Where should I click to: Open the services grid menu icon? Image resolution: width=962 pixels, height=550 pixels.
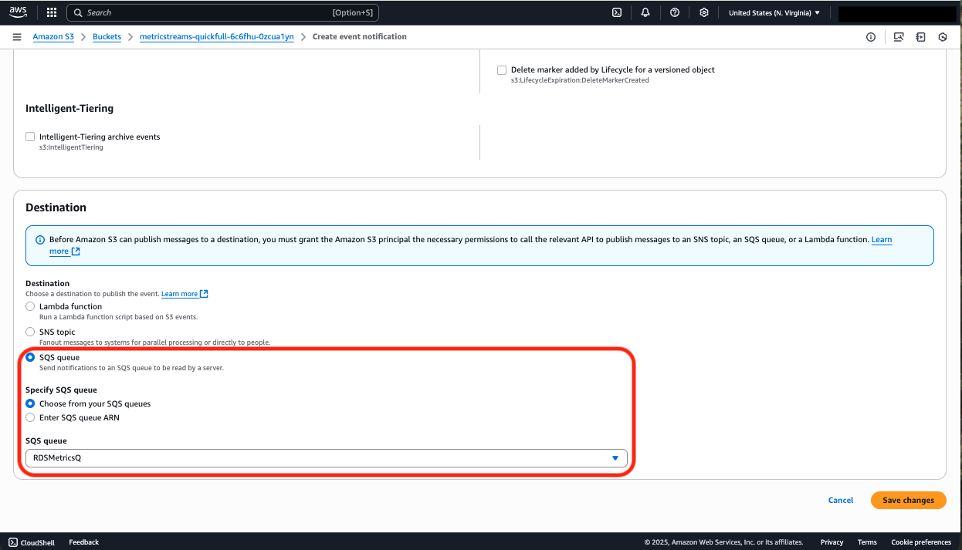click(52, 12)
